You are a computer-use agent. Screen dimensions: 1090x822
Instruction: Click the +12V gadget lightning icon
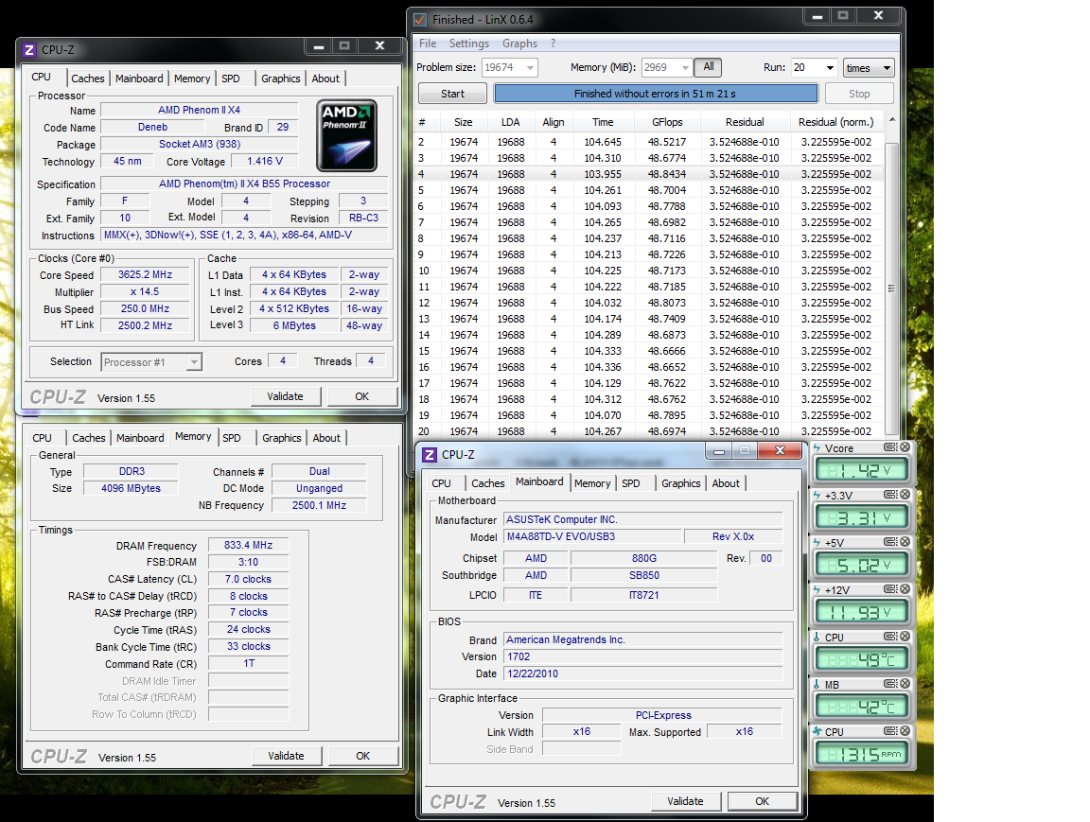click(x=817, y=590)
